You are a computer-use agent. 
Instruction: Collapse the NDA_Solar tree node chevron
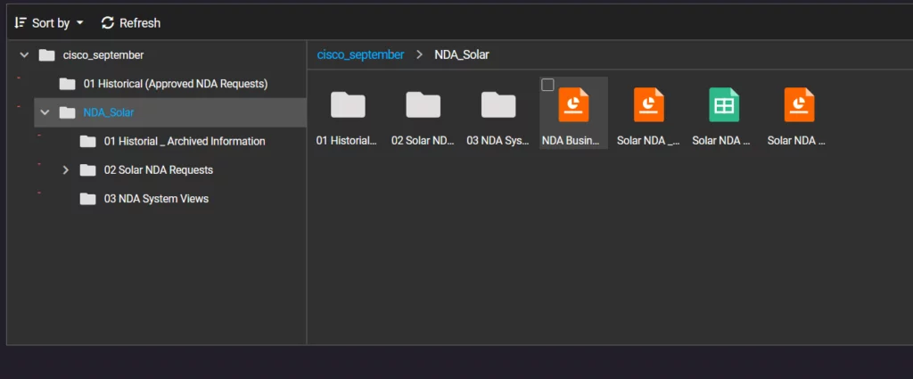point(45,112)
